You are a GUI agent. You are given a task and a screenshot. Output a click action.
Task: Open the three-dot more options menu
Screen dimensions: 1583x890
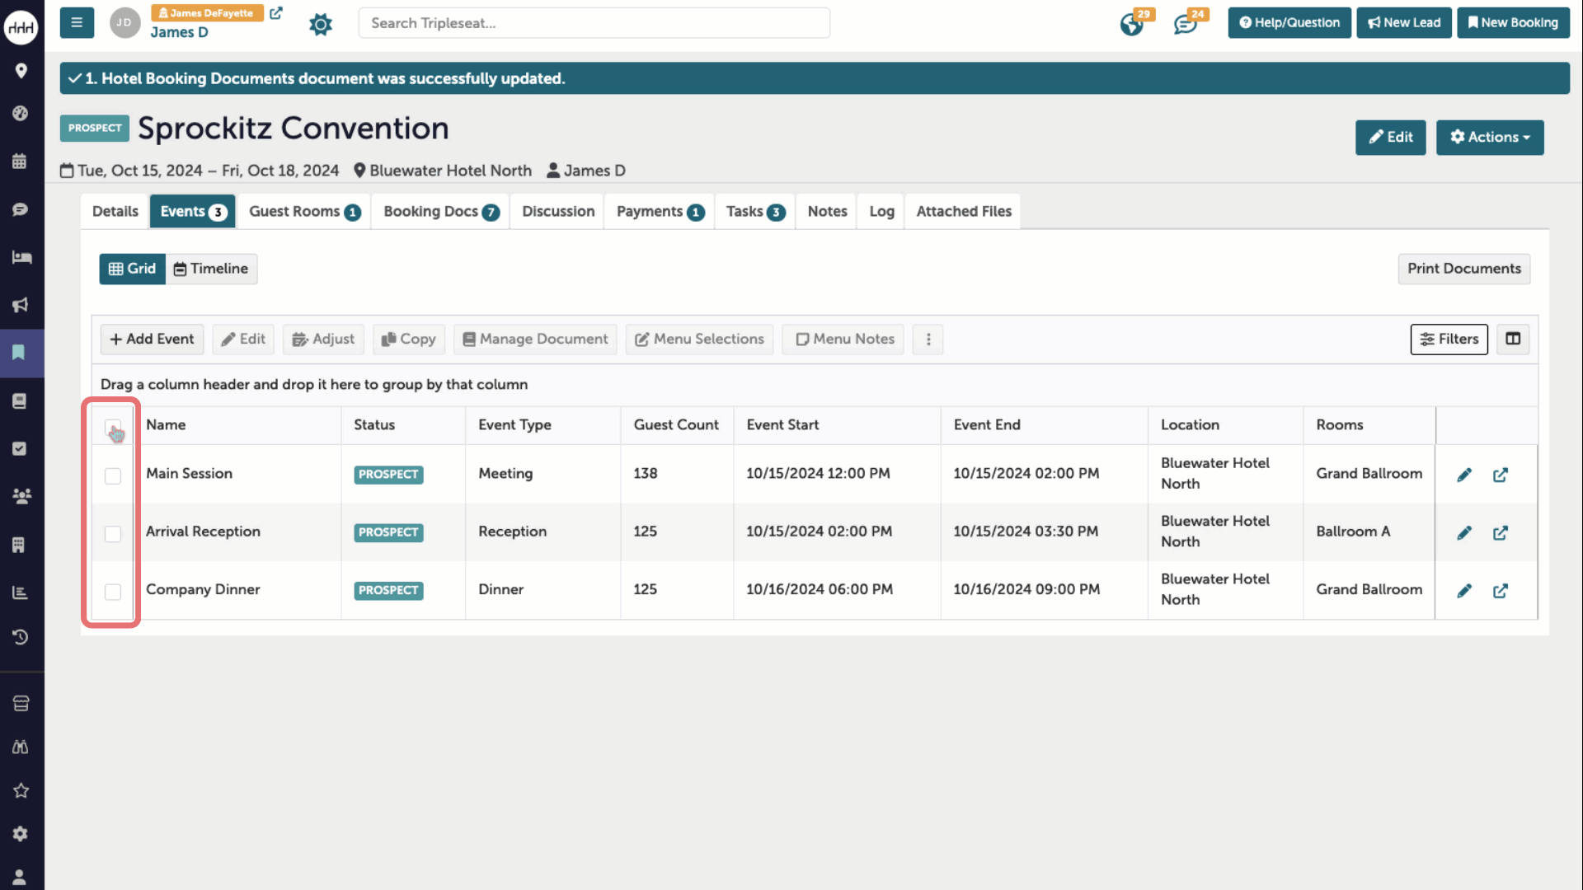[928, 339]
